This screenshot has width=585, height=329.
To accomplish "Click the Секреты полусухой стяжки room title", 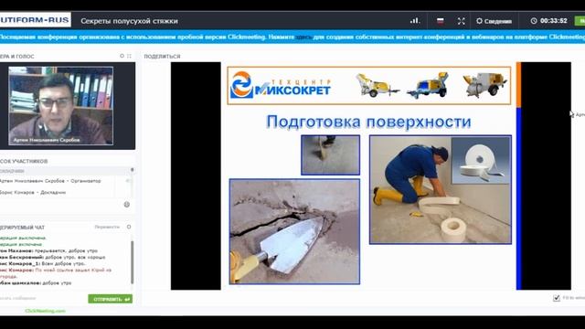I will click(x=129, y=21).
